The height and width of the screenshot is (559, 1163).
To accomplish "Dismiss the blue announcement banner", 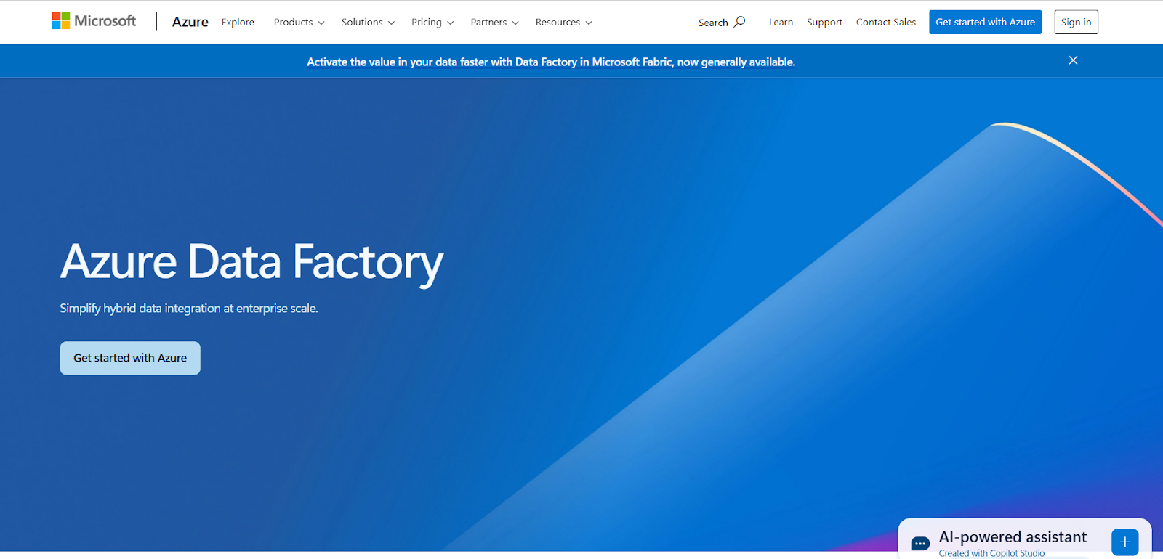I will (1073, 60).
